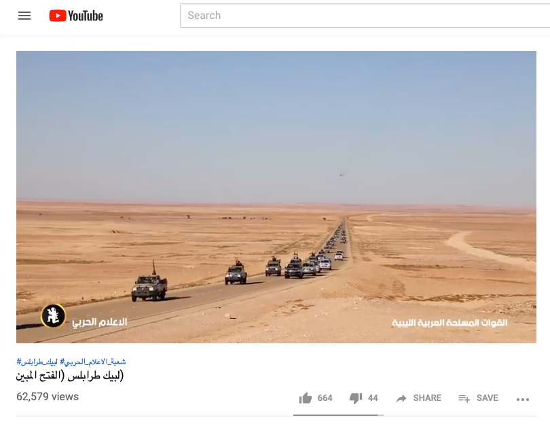Open the hamburger guide menu
The width and height of the screenshot is (550, 424).
pyautogui.click(x=24, y=16)
